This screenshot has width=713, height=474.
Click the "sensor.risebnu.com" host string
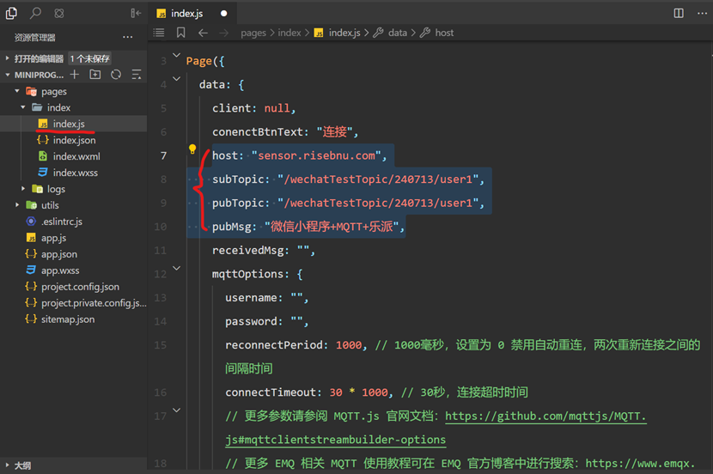[316, 155]
